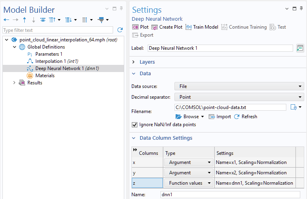Viewport: 307px width, 199px height.
Task: Click the Type filter text field
Action: coord(58,30)
